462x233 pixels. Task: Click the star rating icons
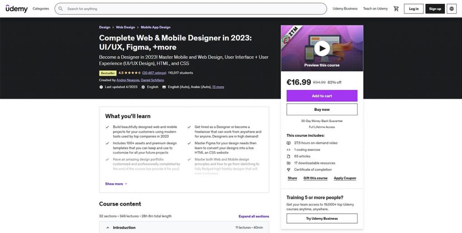tap(133, 73)
